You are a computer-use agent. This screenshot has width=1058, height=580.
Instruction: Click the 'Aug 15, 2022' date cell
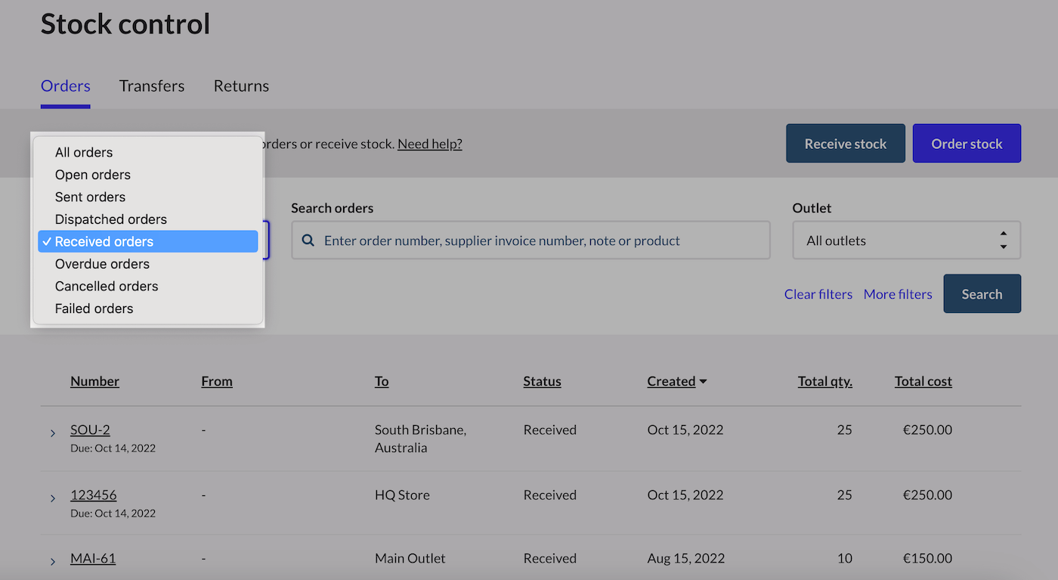pyautogui.click(x=686, y=559)
